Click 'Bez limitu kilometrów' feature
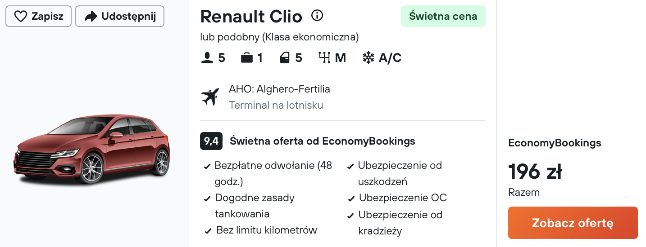Viewport: 646px width, 247px height. (x=267, y=230)
